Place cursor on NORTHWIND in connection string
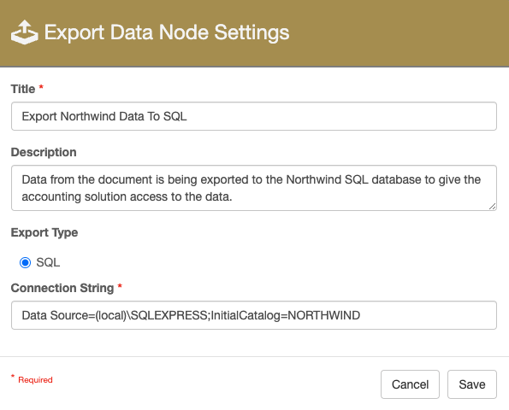The width and height of the screenshot is (509, 410). (x=323, y=315)
